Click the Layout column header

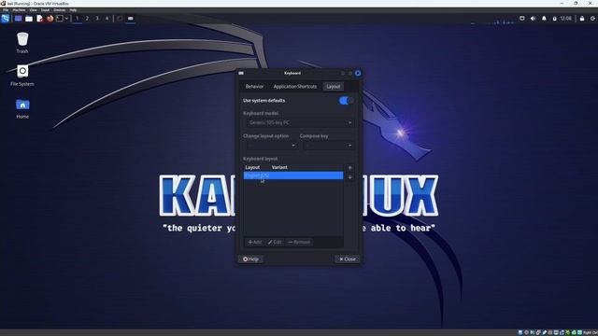click(x=252, y=167)
